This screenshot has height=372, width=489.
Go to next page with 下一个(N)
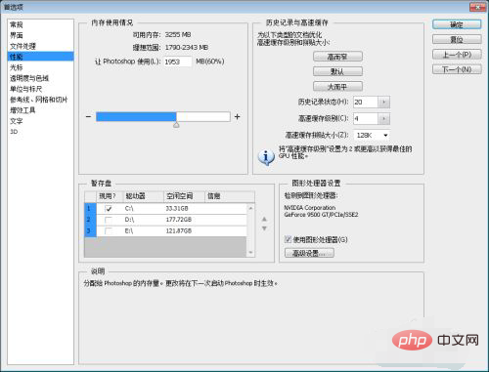tap(457, 69)
